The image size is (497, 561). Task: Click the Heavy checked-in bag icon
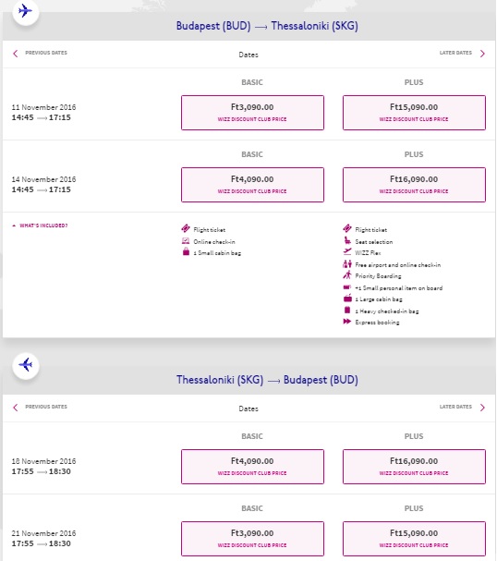(346, 311)
